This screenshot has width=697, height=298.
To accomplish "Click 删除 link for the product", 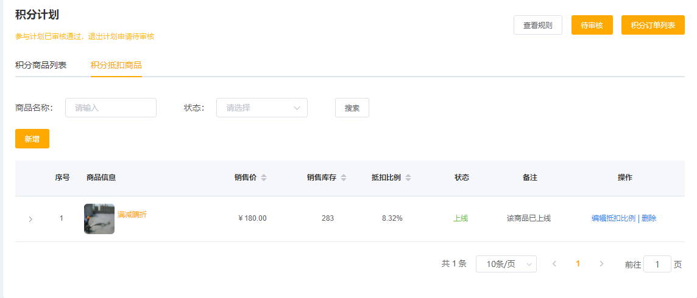I will pos(649,218).
